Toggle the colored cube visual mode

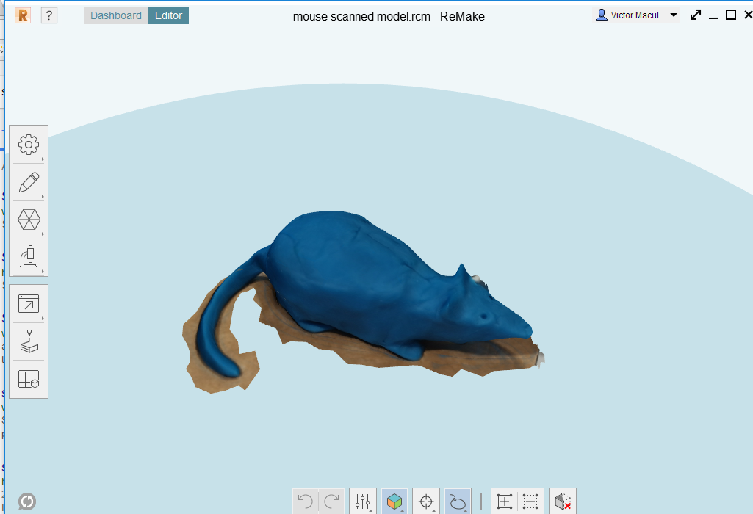click(394, 502)
